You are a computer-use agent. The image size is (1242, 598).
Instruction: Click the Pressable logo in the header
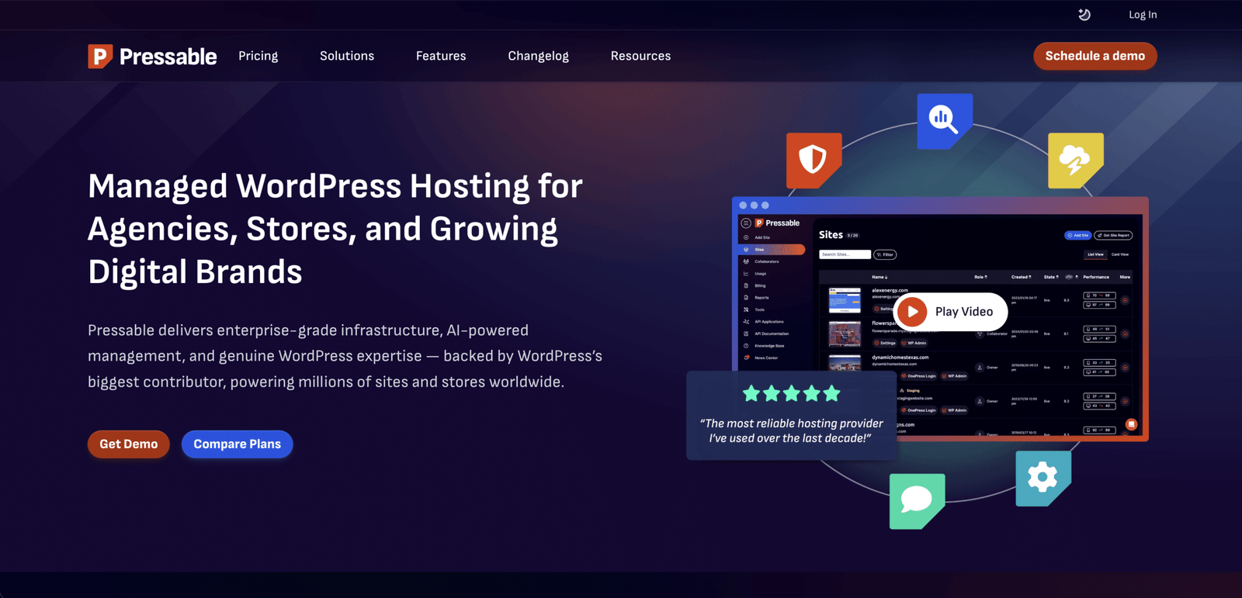[x=152, y=56]
